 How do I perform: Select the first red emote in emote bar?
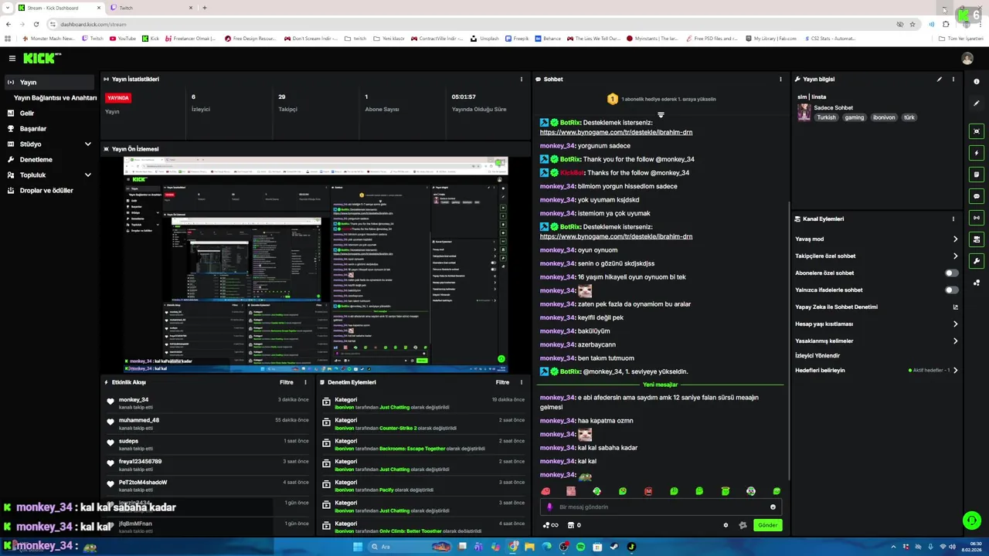[545, 491]
